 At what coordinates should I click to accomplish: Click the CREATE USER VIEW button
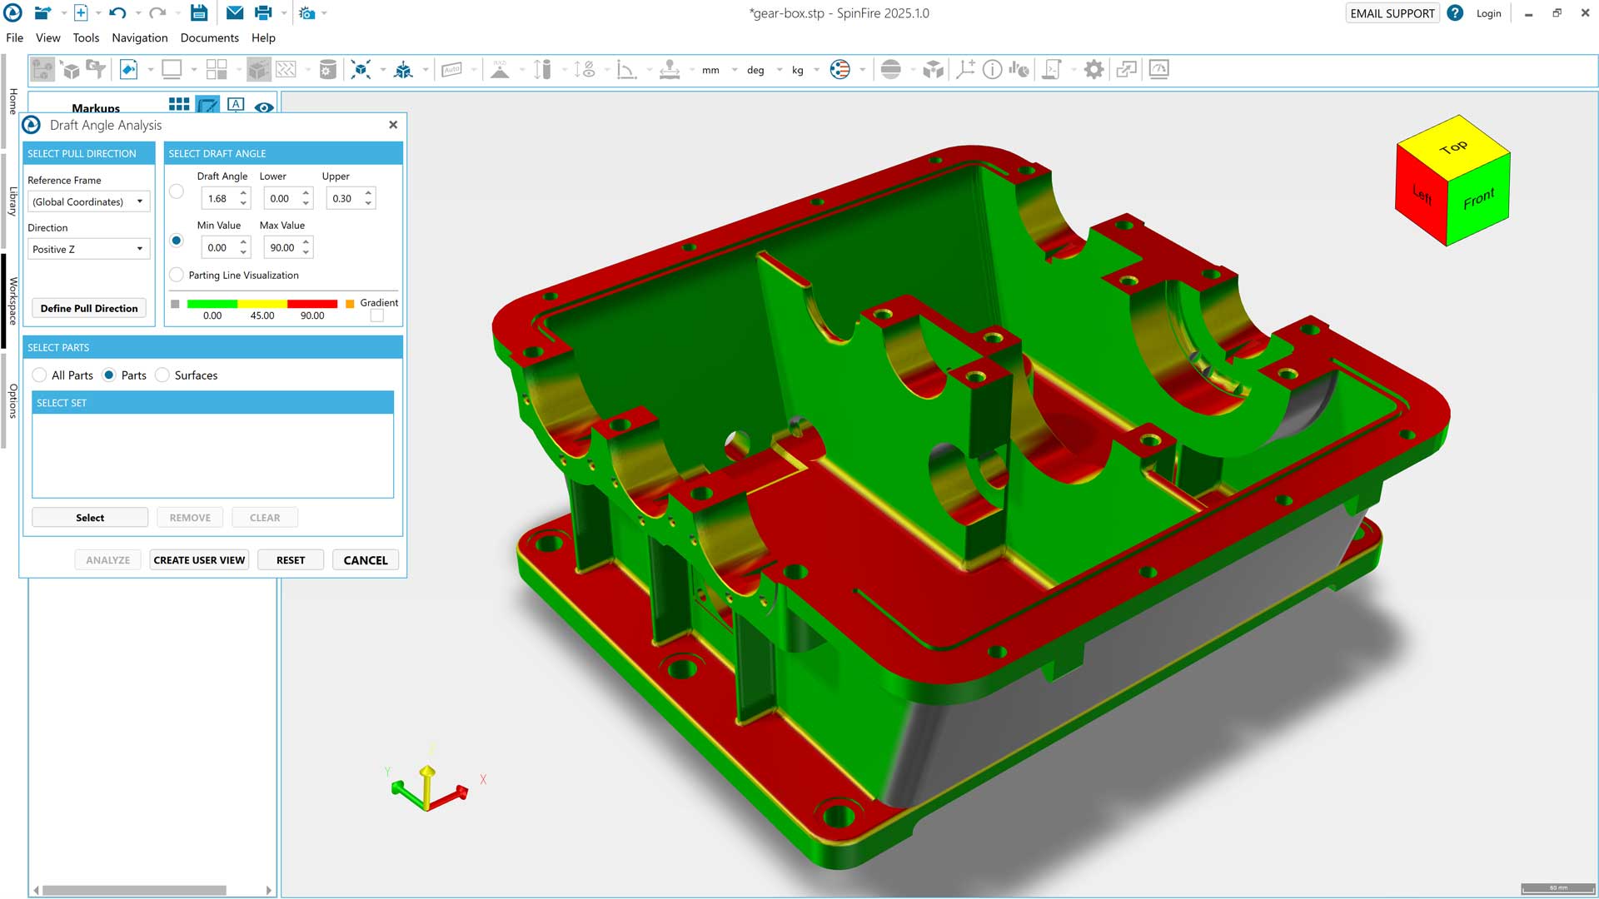point(199,560)
